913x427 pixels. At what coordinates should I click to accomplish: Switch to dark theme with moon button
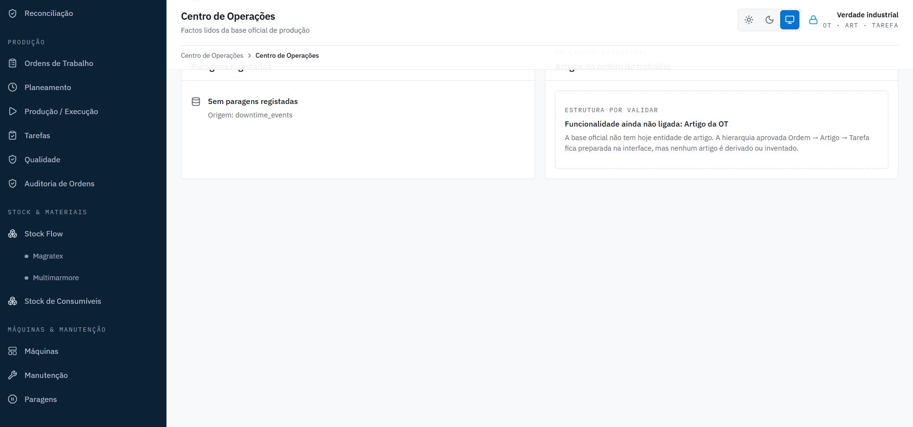(x=770, y=20)
